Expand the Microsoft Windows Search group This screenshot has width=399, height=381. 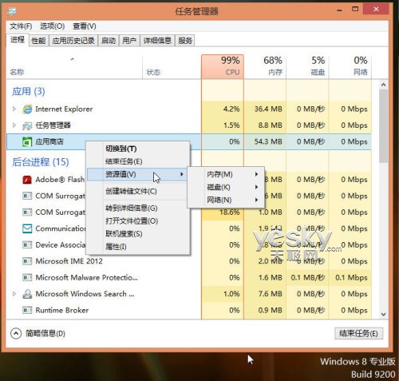click(14, 294)
